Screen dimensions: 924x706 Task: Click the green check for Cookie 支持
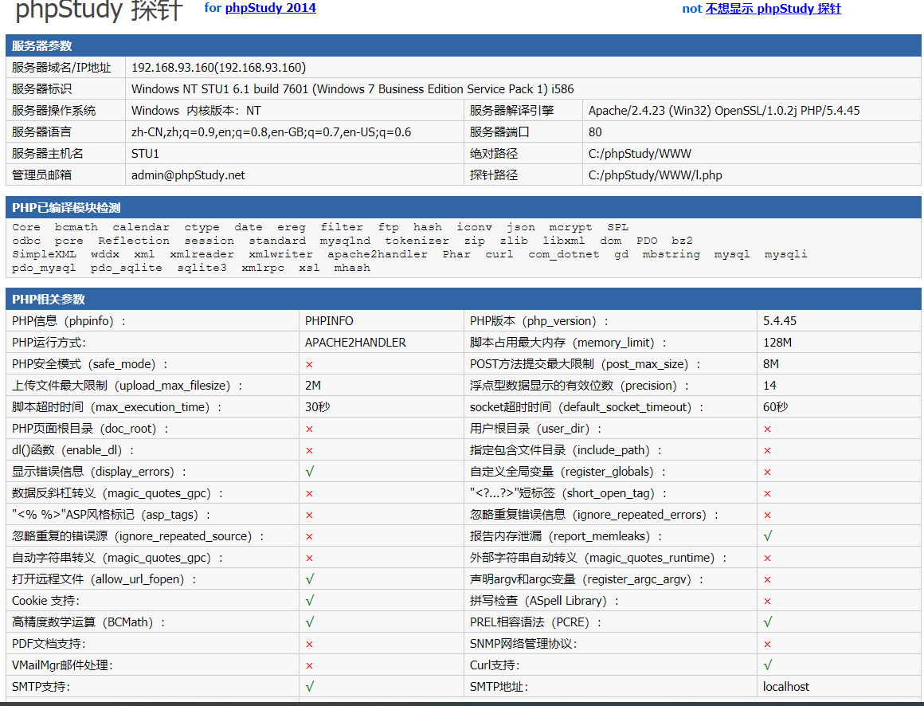pos(309,601)
